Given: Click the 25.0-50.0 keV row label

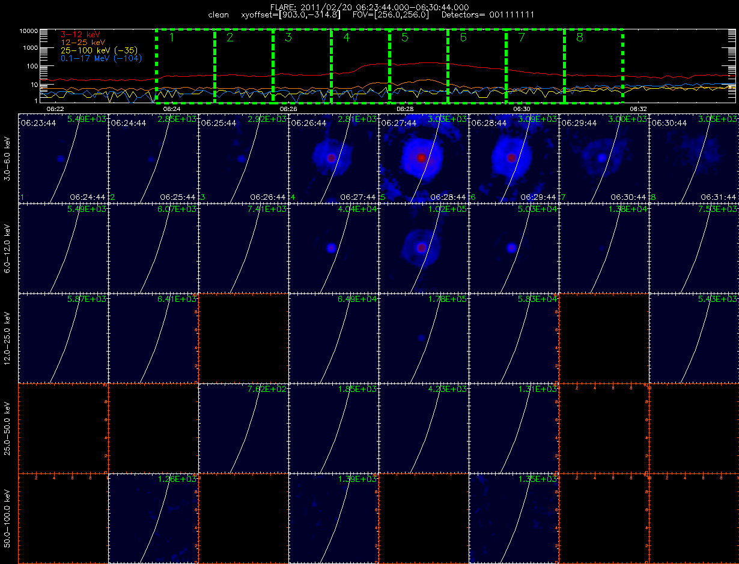Looking at the screenshot, I should coord(7,428).
